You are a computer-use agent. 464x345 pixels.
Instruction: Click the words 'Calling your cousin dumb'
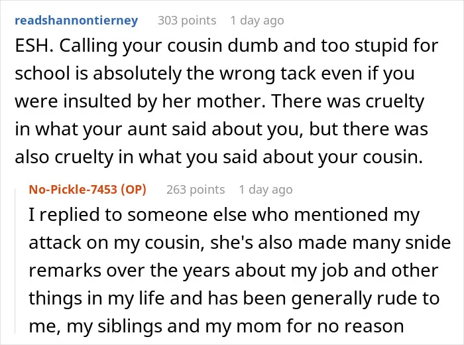[x=168, y=46]
